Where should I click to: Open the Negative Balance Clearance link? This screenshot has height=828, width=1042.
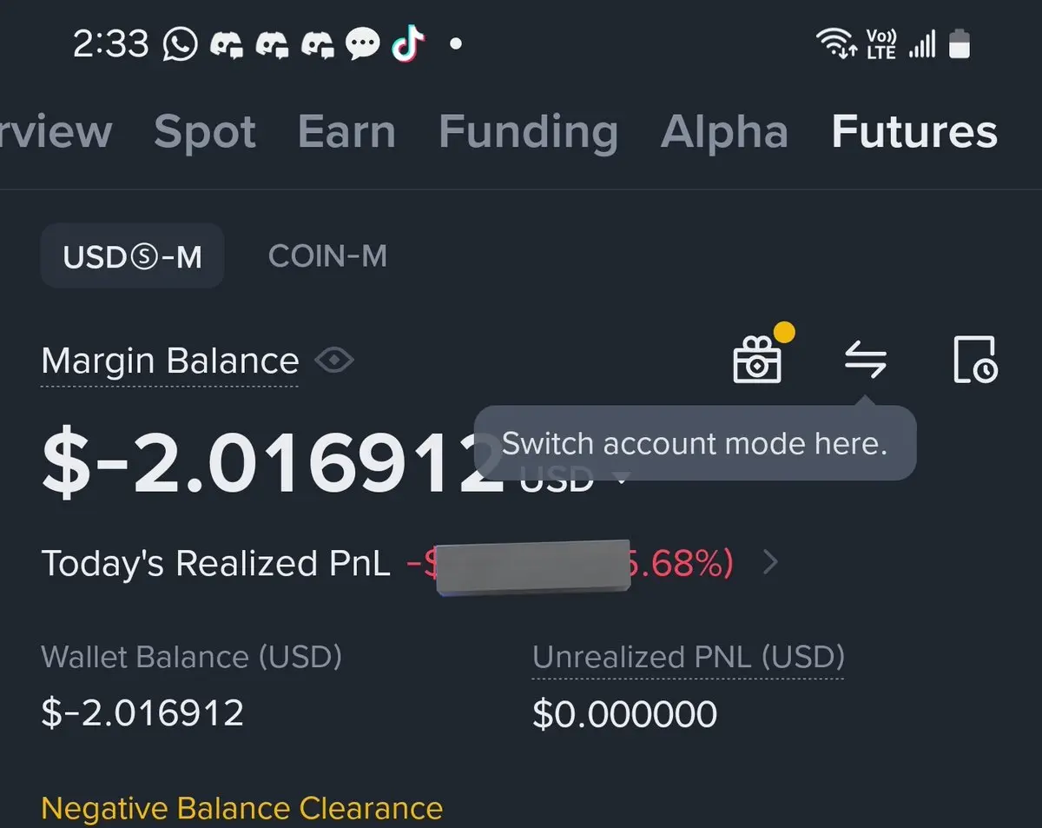[242, 808]
